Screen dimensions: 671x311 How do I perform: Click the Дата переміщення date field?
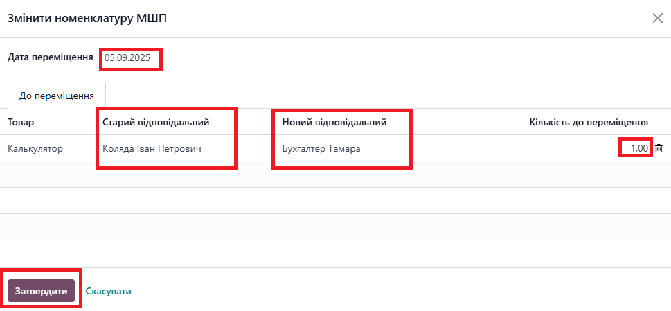pos(132,58)
